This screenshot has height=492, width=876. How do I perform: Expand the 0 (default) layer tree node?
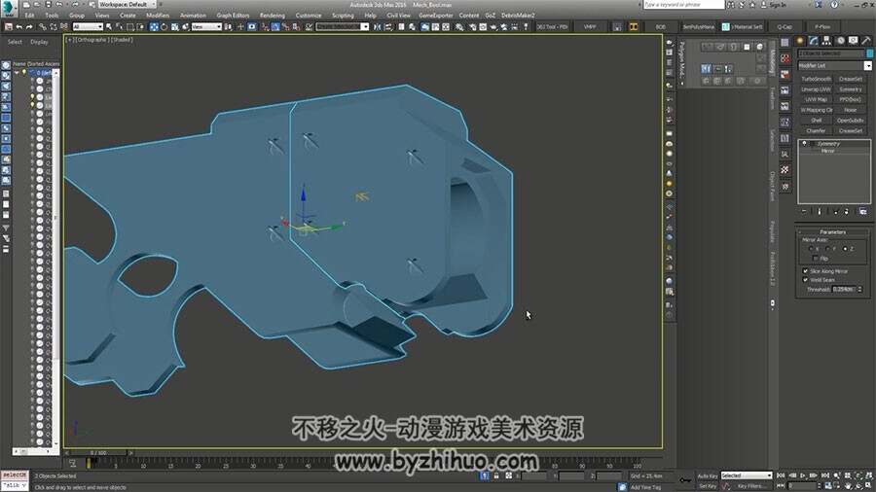(x=17, y=73)
